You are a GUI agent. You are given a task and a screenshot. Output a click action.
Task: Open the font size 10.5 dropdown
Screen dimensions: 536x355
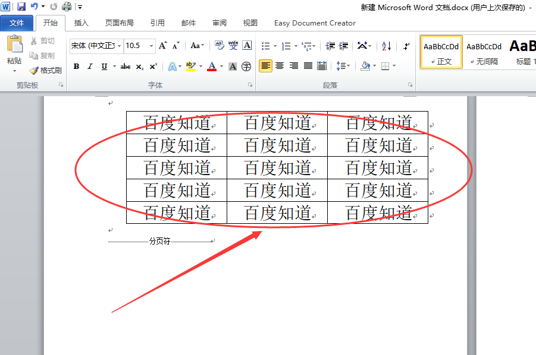tap(151, 46)
